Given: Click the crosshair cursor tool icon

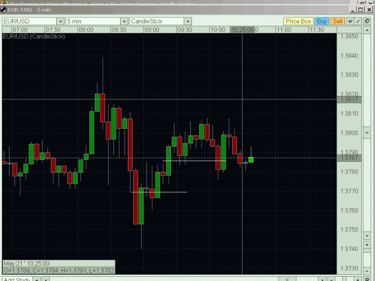Looking at the screenshot, I should 350,21.
